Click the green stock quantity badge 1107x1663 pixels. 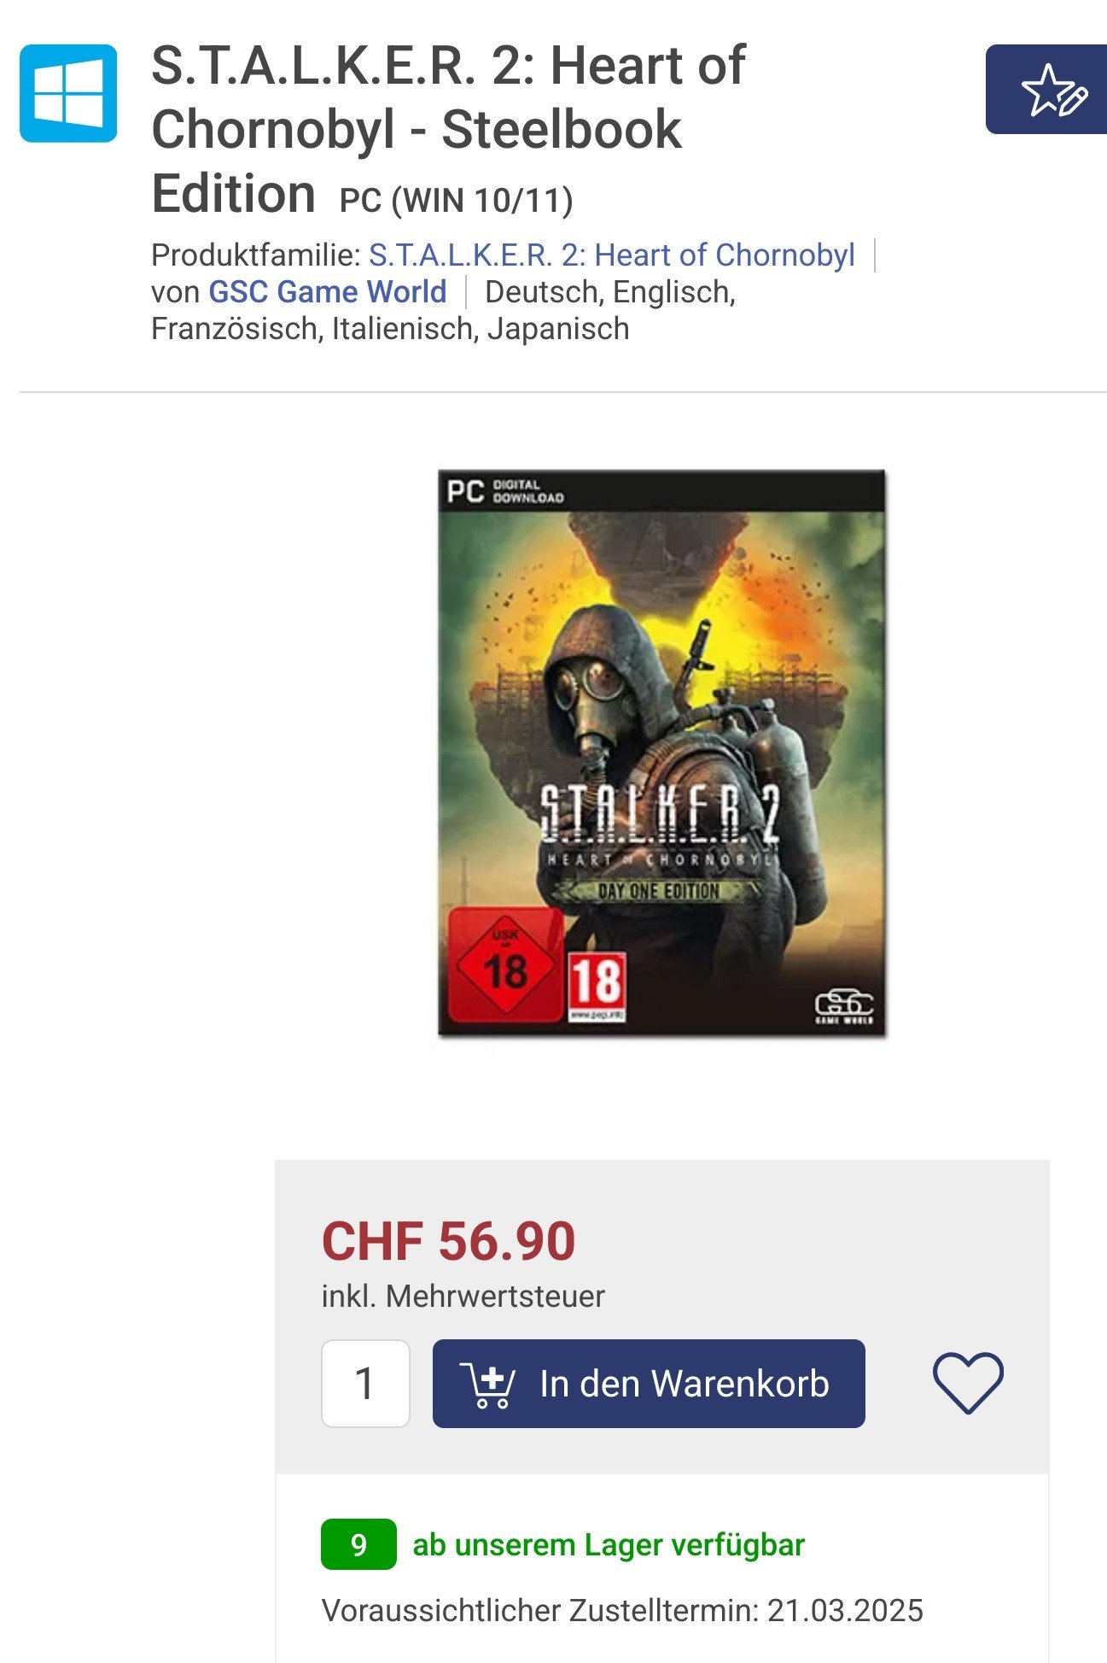358,1544
